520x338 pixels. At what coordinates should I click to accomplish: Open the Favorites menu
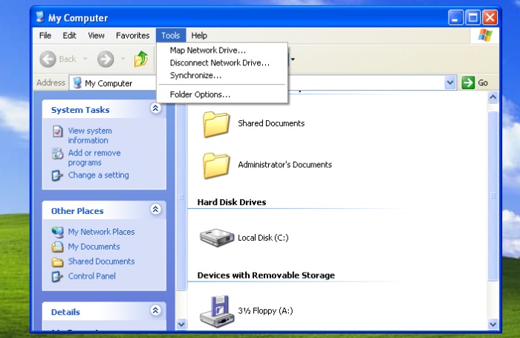click(133, 36)
